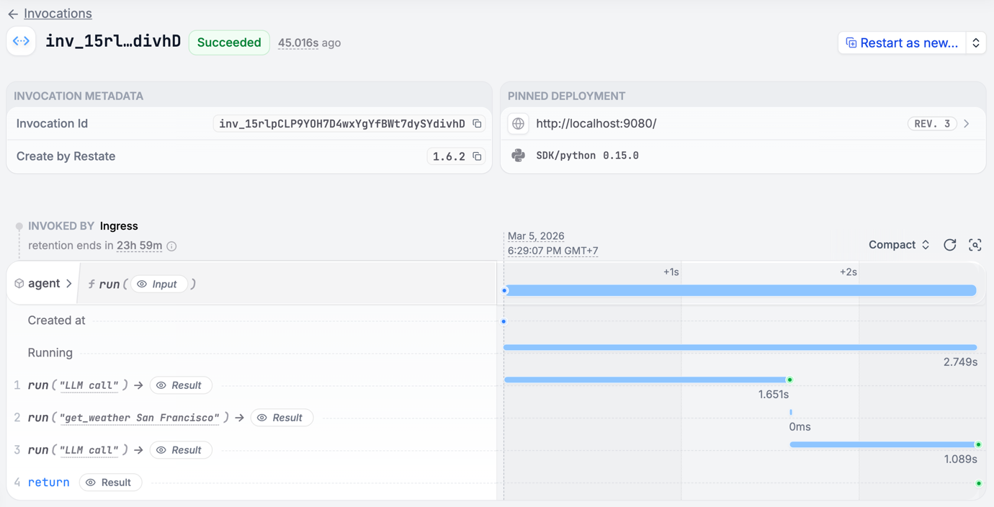994x507 pixels.
Task: Click the inv_15rl…divhD title
Action: pos(113,41)
